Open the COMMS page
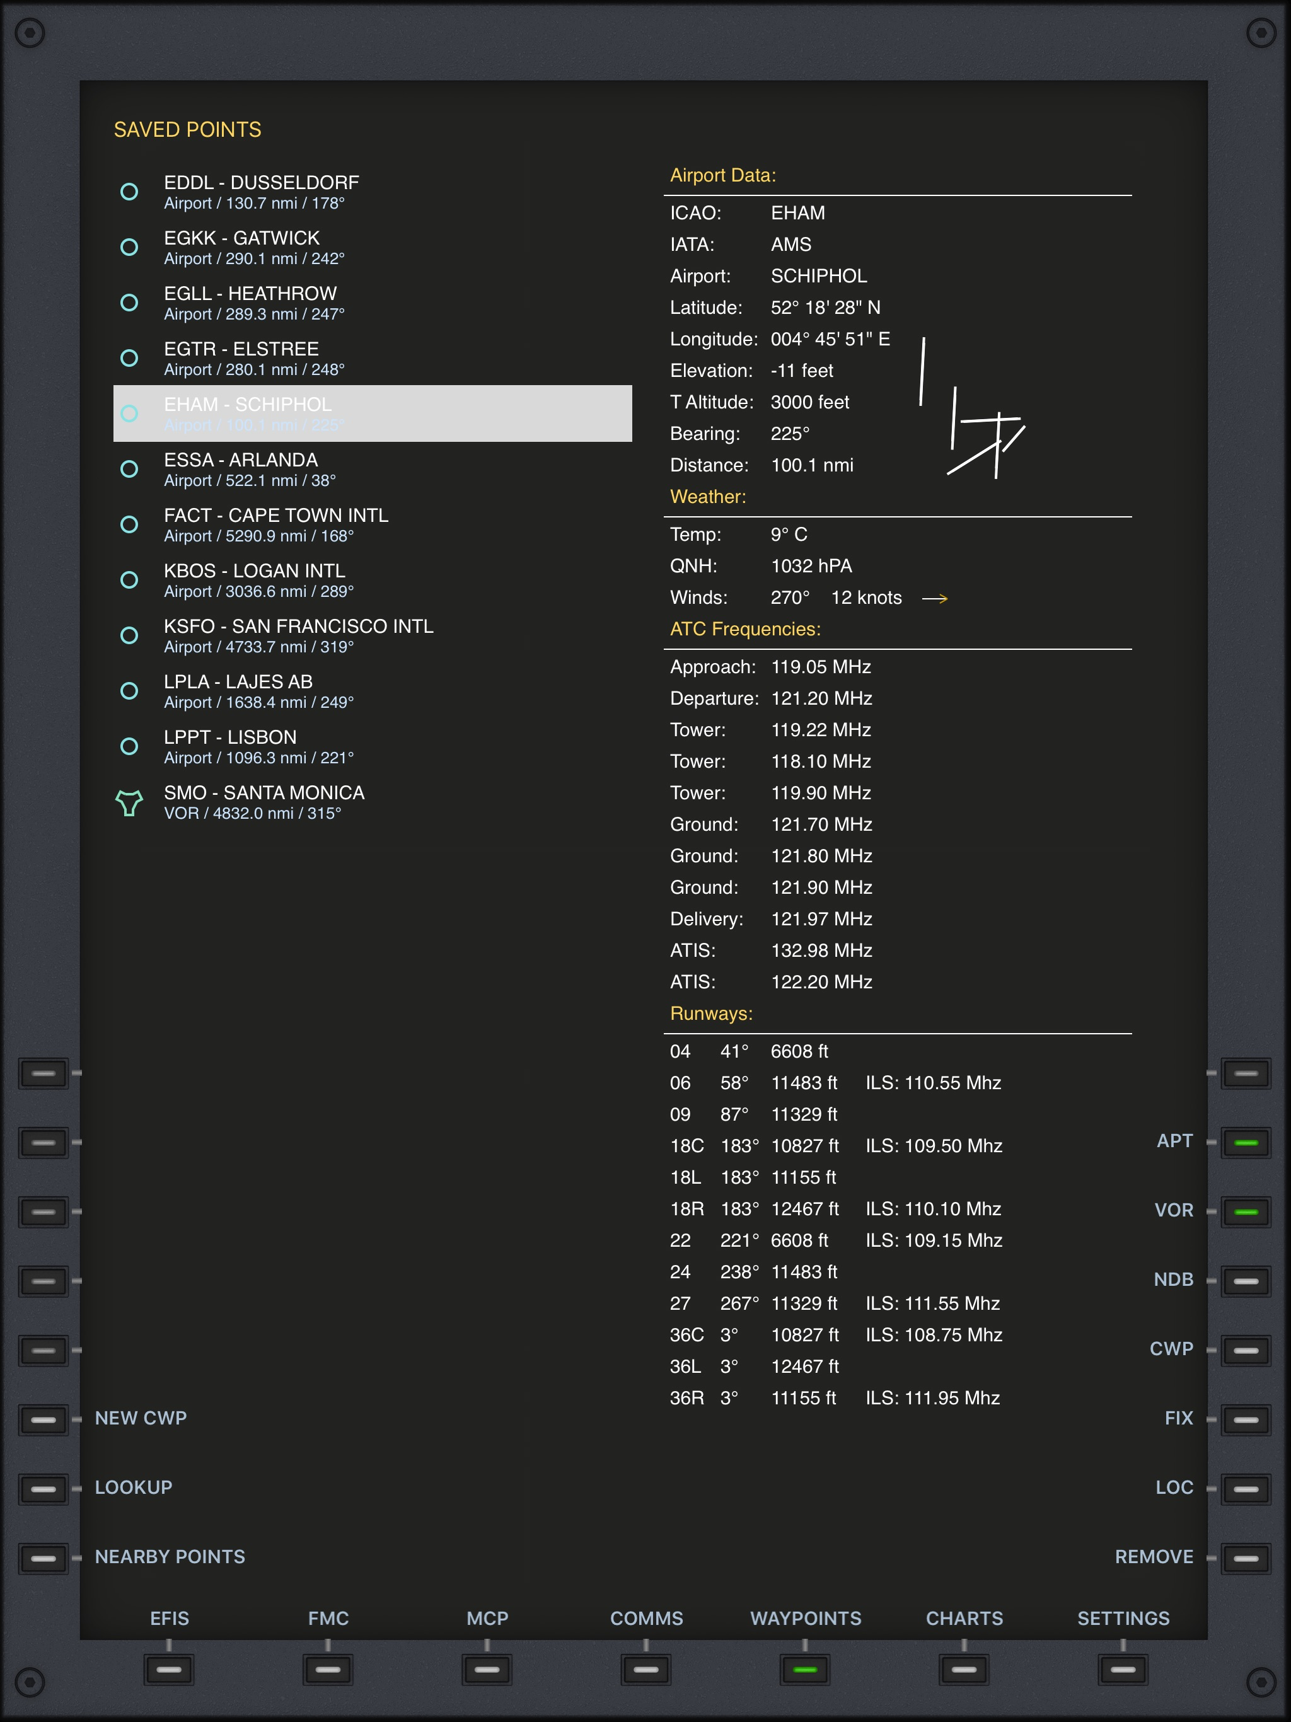This screenshot has height=1722, width=1291. click(645, 1669)
